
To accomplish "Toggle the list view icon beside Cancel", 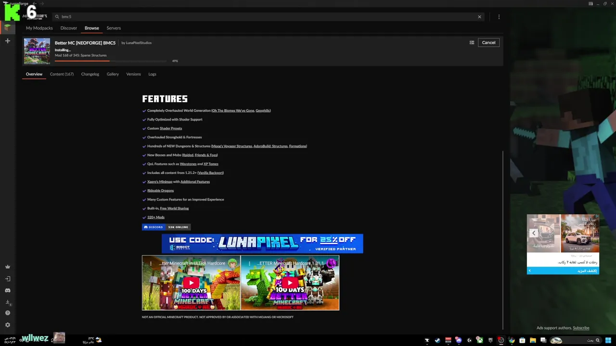I will click(472, 42).
